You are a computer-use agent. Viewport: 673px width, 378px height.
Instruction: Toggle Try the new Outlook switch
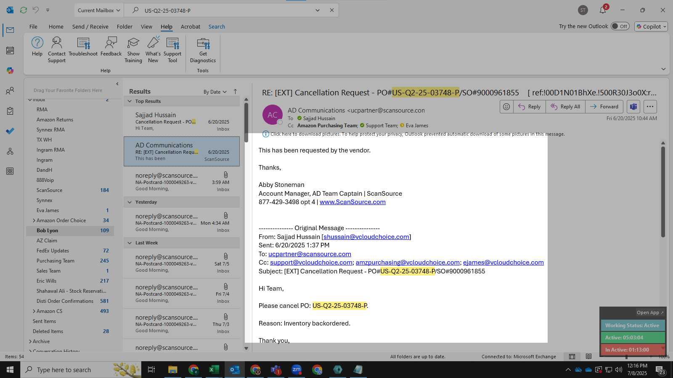click(620, 26)
